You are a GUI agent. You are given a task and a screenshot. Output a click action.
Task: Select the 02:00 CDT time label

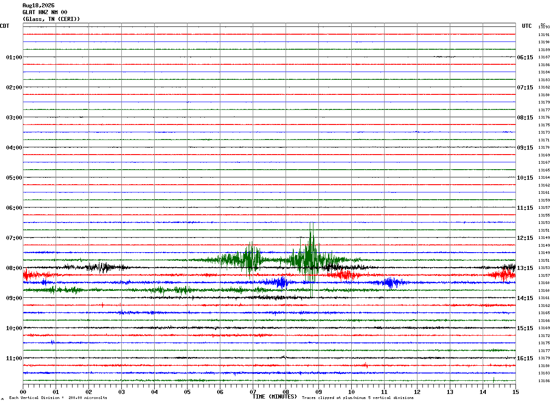pyautogui.click(x=14, y=88)
